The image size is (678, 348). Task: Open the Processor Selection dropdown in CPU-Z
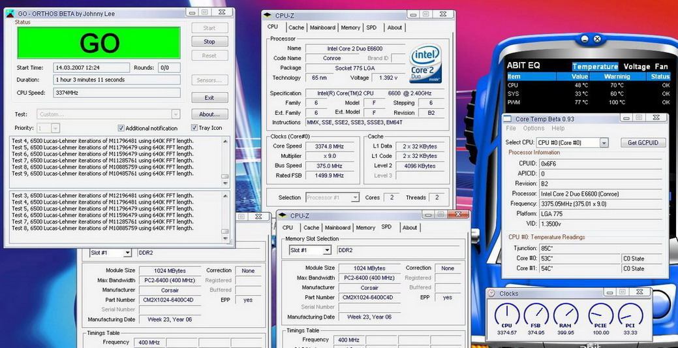(355, 197)
